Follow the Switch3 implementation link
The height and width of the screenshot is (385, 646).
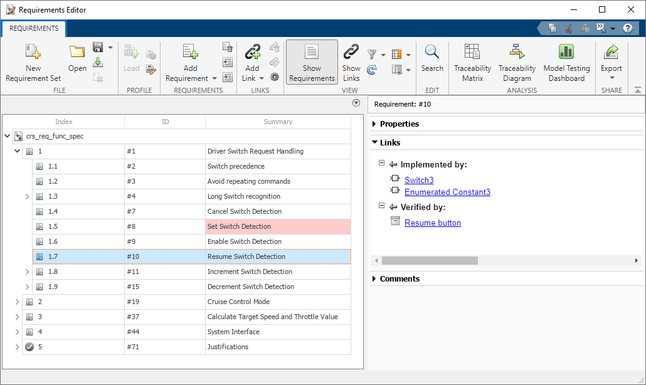(x=418, y=180)
